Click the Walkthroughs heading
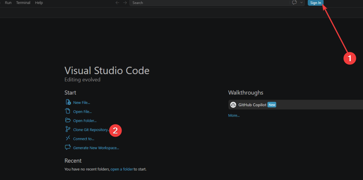Screen dimensions: 363x180 pos(246,93)
